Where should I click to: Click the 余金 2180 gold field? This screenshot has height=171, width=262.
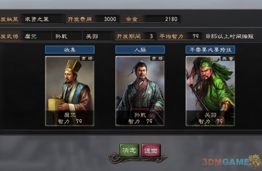point(151,19)
